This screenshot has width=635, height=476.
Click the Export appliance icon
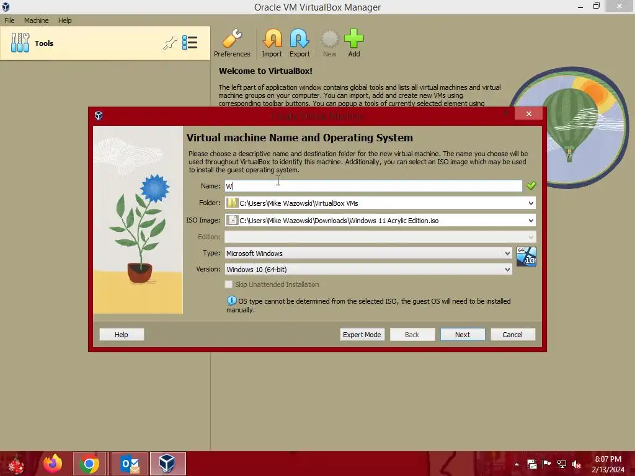pos(300,43)
